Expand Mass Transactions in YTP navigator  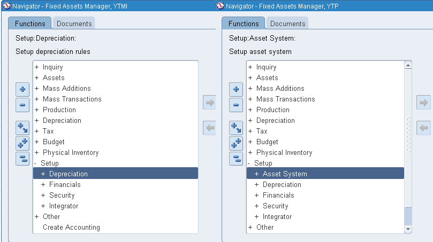tap(250, 99)
